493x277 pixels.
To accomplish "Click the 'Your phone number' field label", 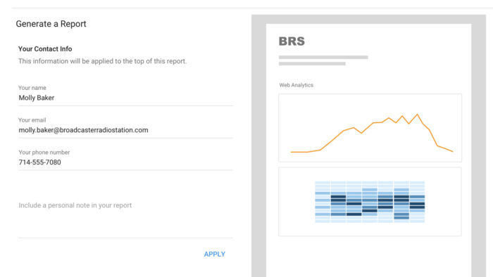I will coord(44,153).
